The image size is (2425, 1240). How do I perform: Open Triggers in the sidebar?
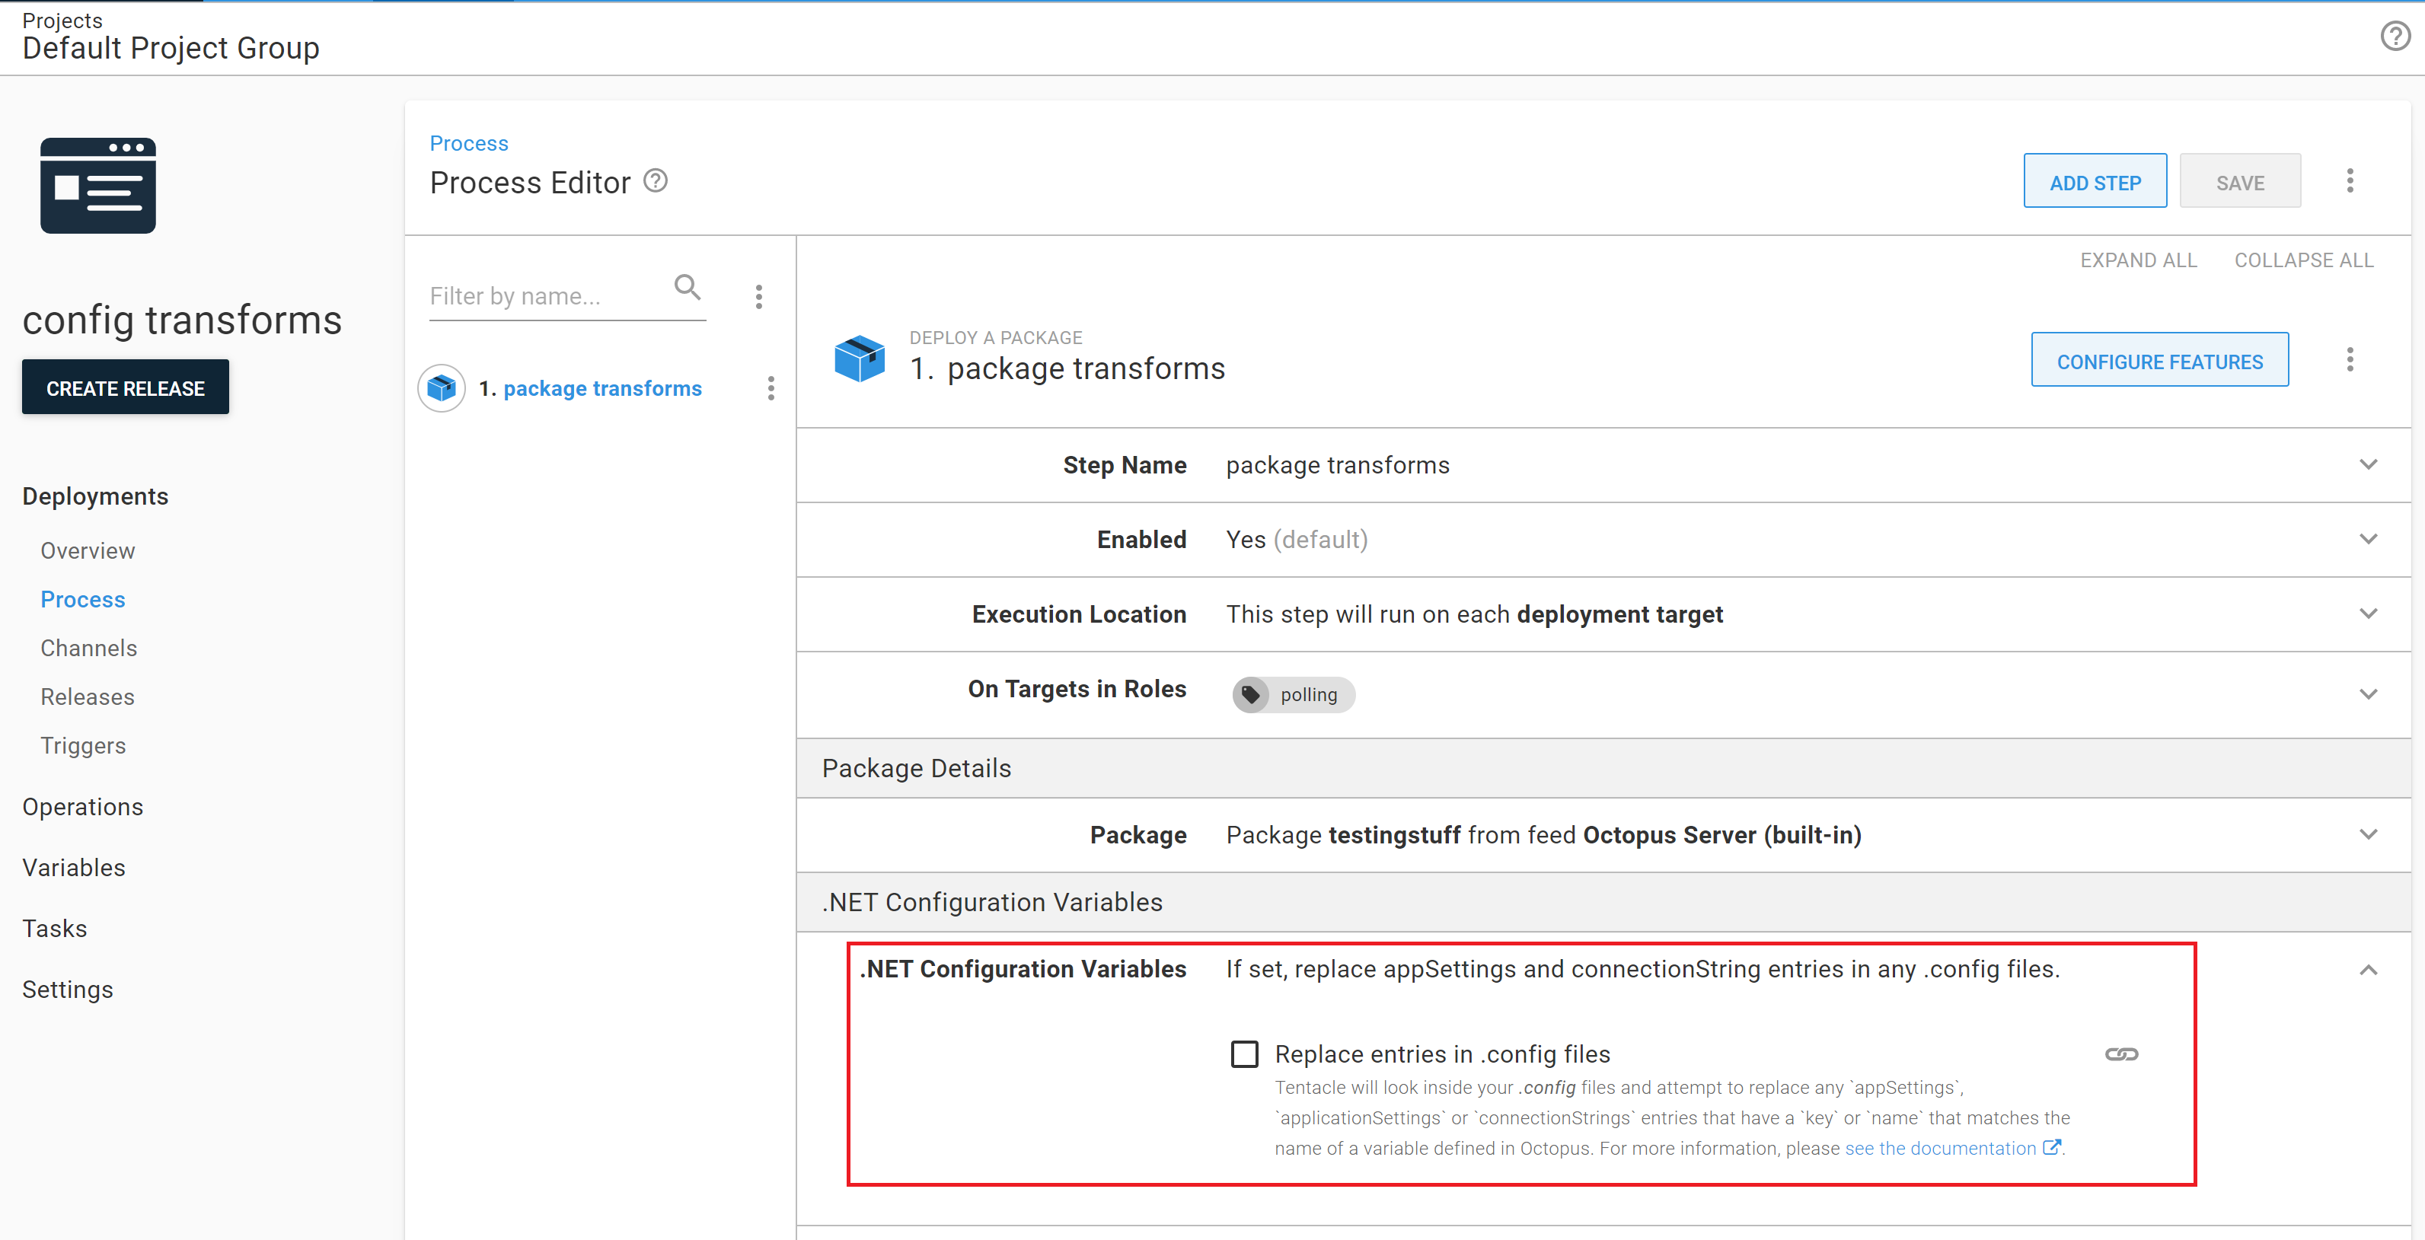point(83,746)
